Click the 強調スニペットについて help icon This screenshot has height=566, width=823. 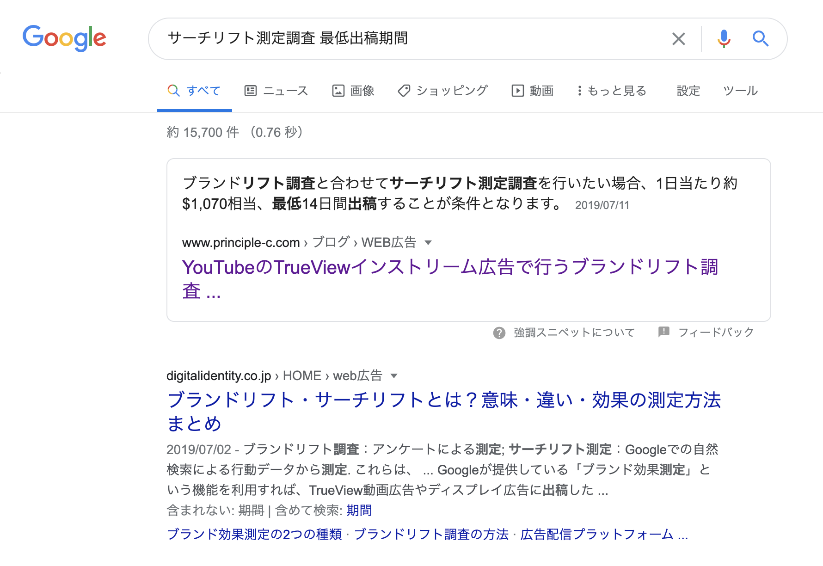point(499,333)
